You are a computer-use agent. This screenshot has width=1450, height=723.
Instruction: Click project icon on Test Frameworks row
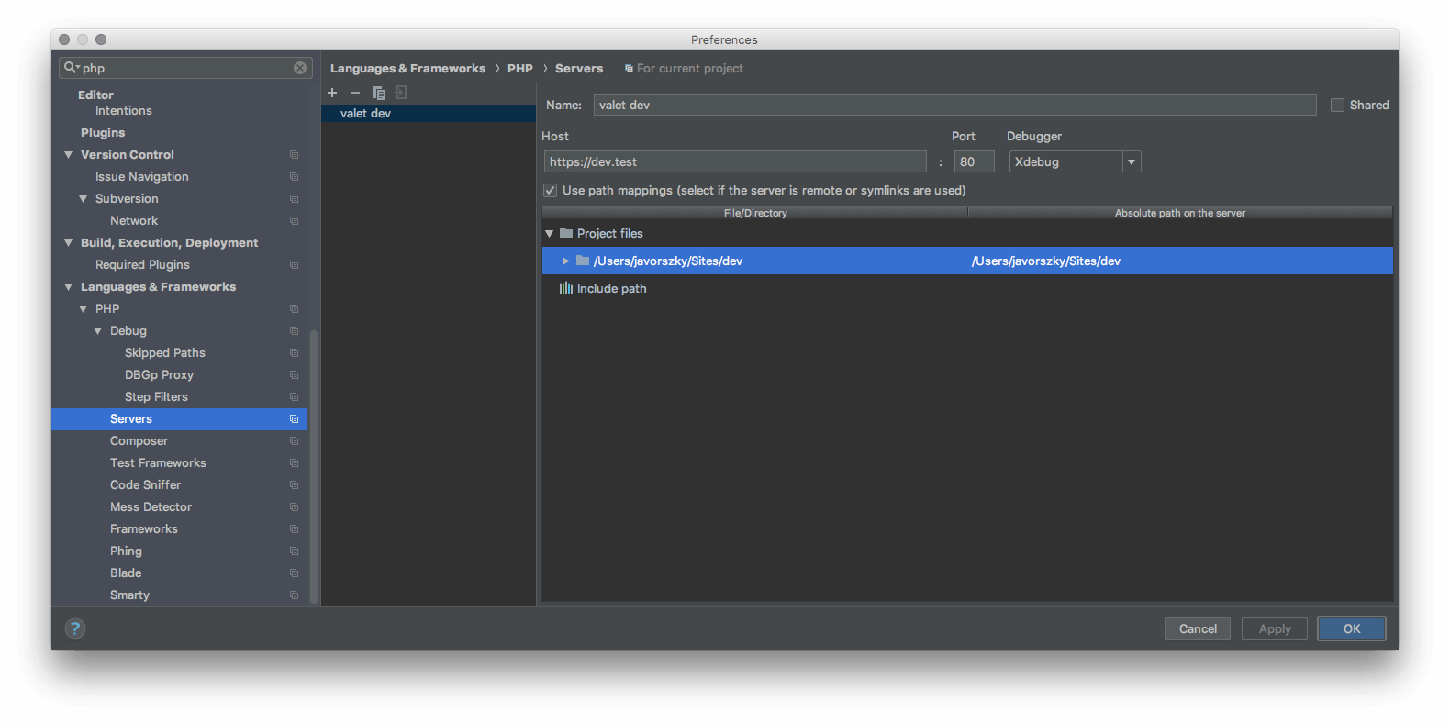coord(295,463)
